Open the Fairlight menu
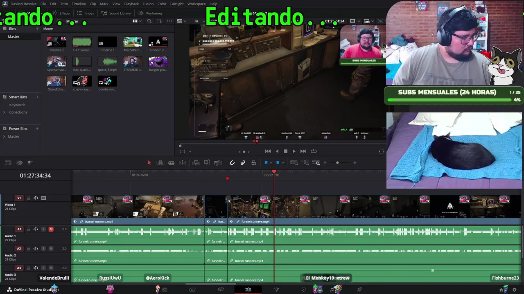524x294 pixels. coord(177,4)
